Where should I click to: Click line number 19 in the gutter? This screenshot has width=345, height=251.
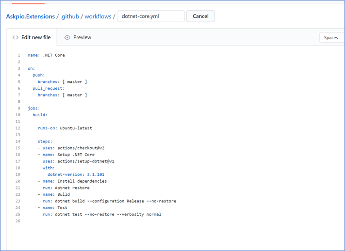coord(18,174)
